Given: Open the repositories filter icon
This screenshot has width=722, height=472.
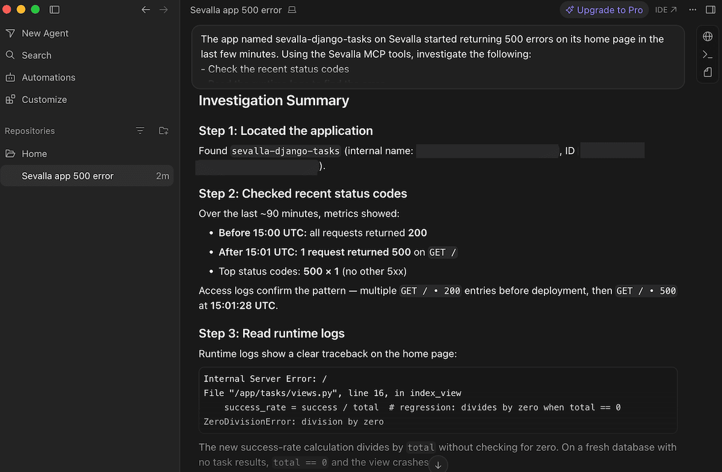Looking at the screenshot, I should [x=140, y=131].
